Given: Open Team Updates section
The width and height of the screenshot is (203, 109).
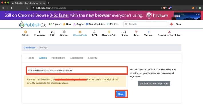Looking at the screenshot, I should [x=95, y=24].
